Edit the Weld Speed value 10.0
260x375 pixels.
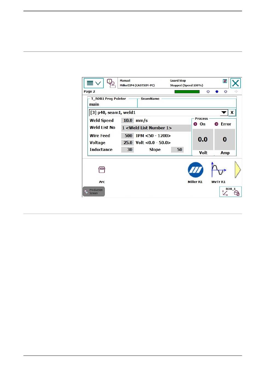(128, 121)
